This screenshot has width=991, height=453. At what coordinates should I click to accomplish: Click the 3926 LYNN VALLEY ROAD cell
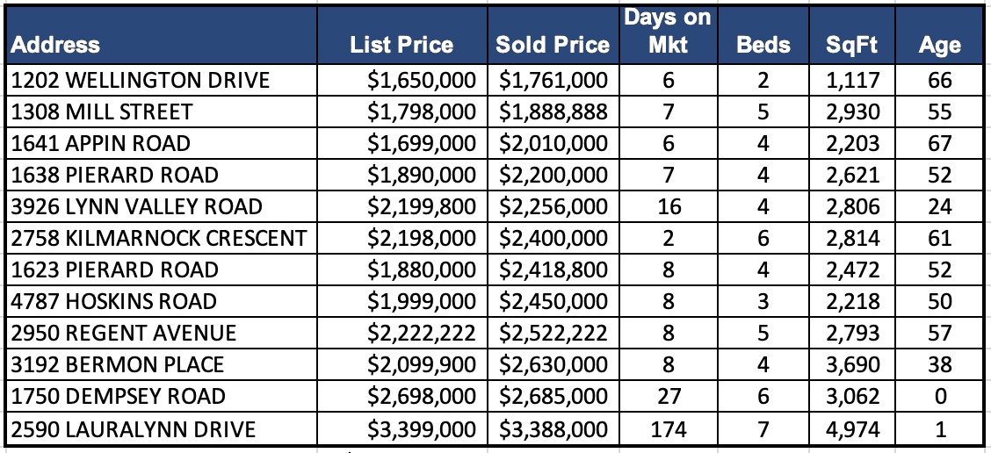(x=137, y=207)
